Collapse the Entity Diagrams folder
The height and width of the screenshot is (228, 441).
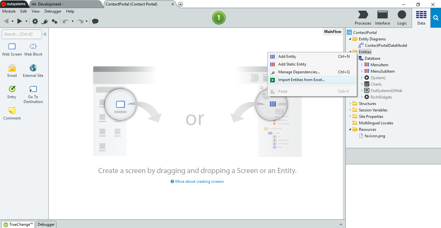coord(350,39)
